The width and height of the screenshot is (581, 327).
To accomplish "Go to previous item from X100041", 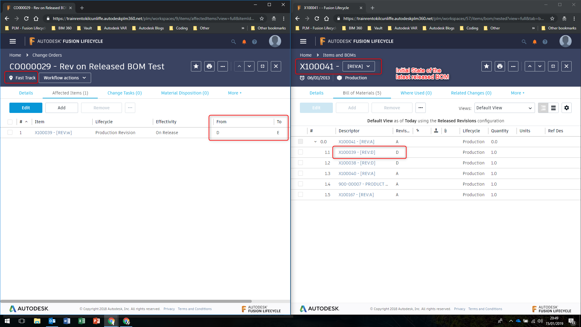I will tap(530, 66).
